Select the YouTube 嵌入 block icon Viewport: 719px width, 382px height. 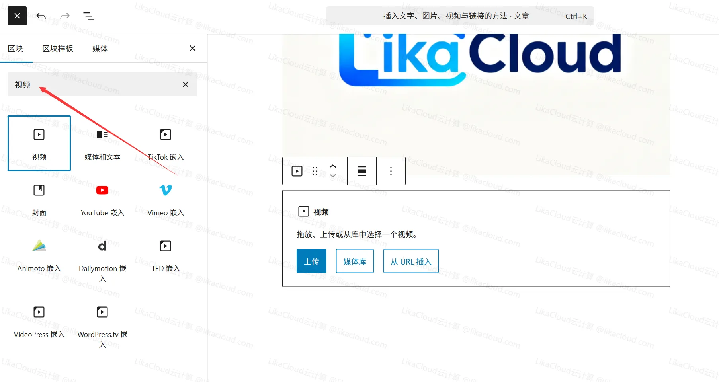tap(102, 190)
